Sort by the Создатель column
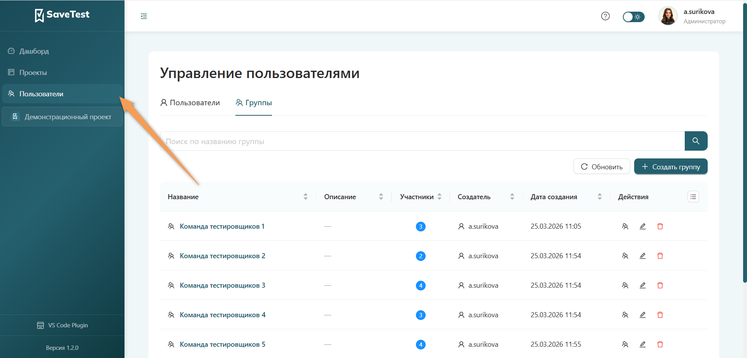Image resolution: width=747 pixels, height=358 pixels. (x=512, y=196)
